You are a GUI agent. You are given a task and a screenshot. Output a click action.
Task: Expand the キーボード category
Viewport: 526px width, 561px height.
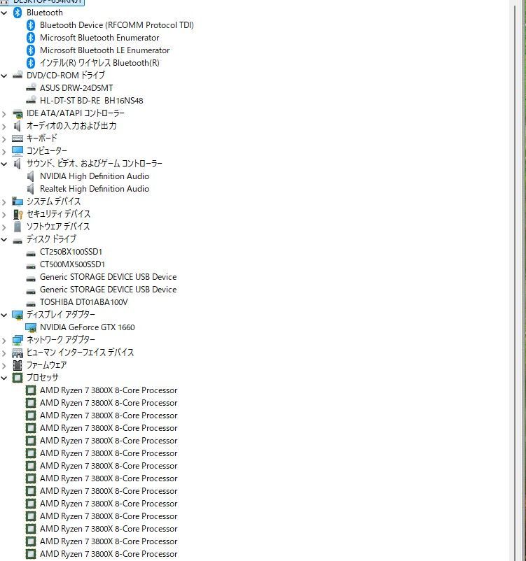point(4,139)
